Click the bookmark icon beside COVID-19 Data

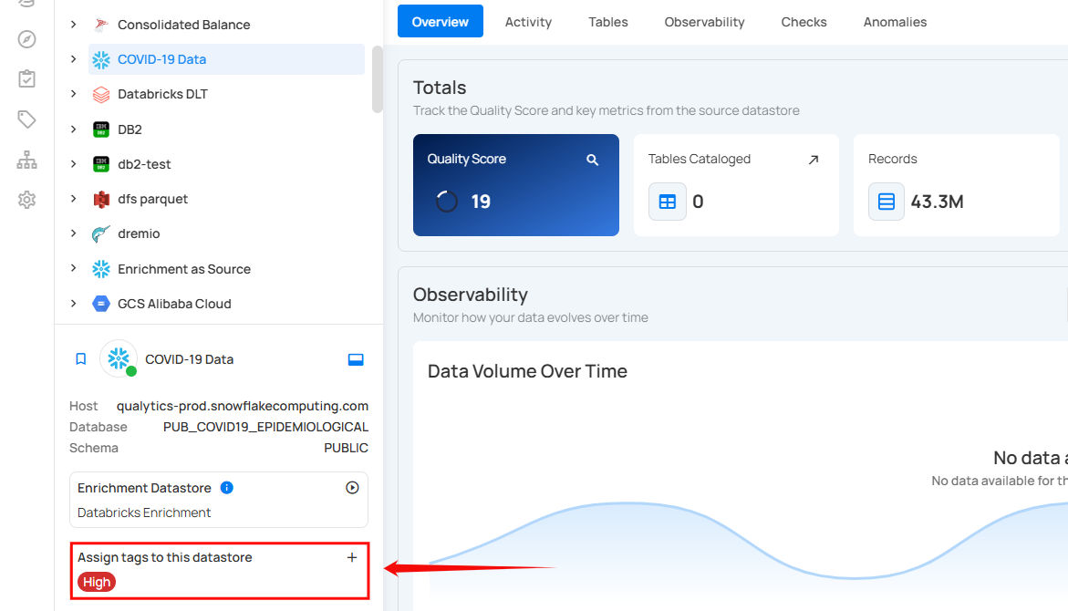point(80,359)
